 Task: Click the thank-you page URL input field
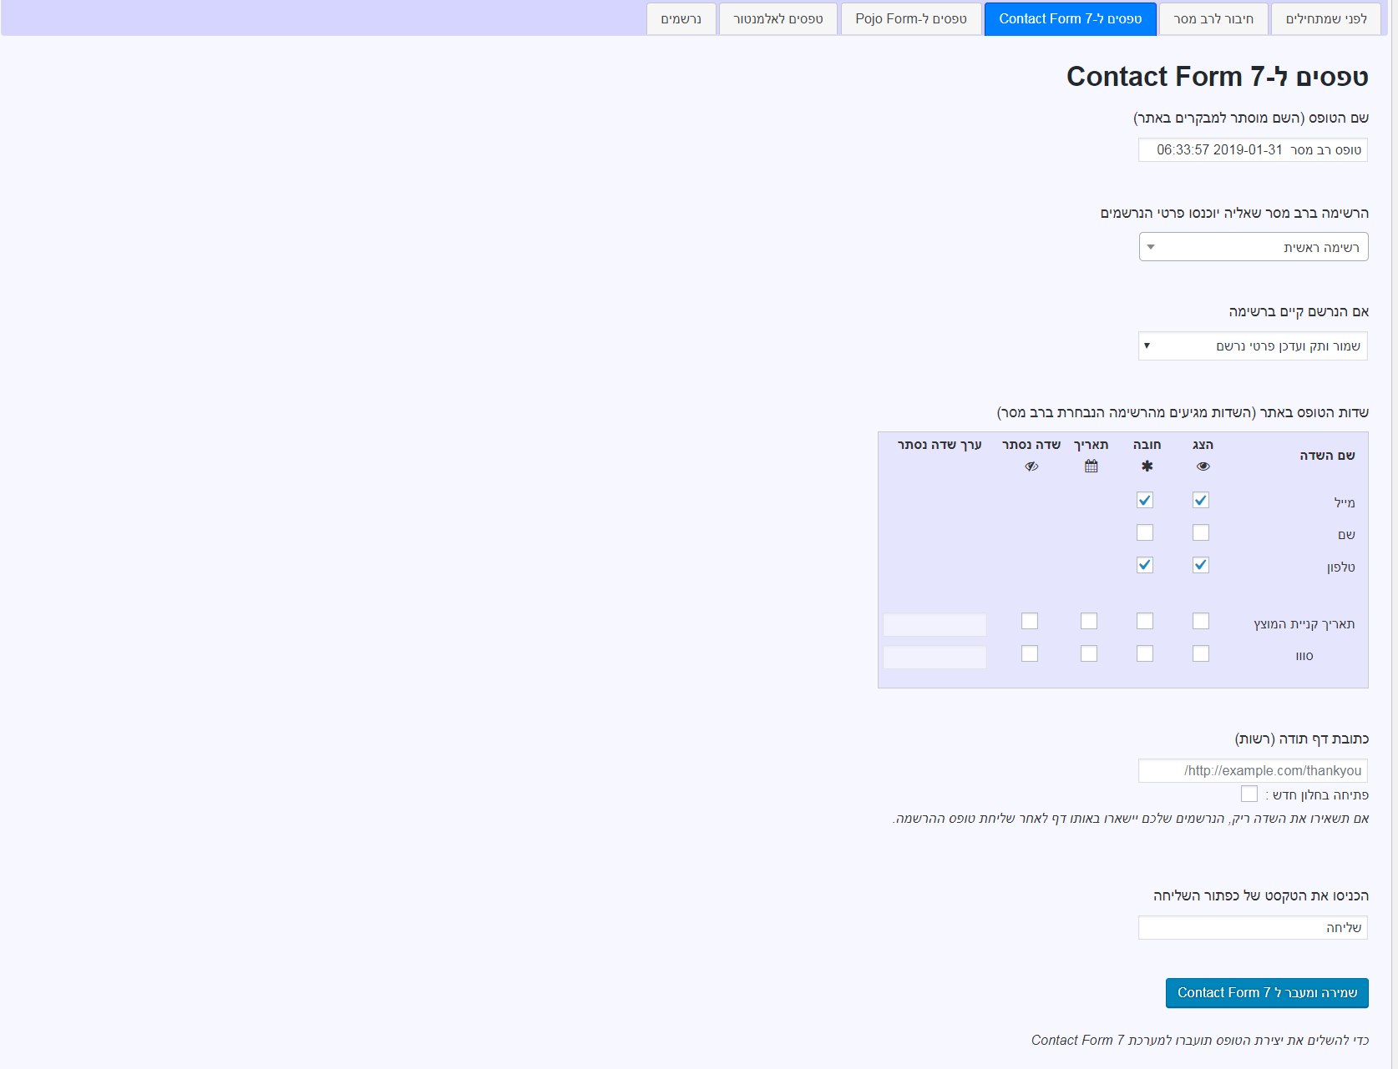tap(1253, 771)
